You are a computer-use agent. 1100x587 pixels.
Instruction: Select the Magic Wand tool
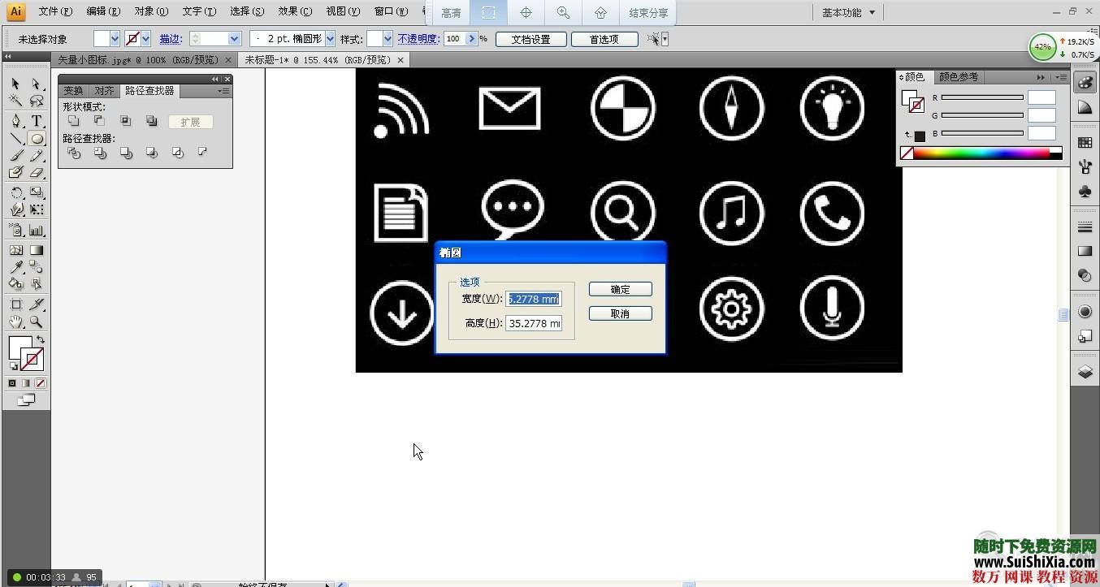pos(15,101)
